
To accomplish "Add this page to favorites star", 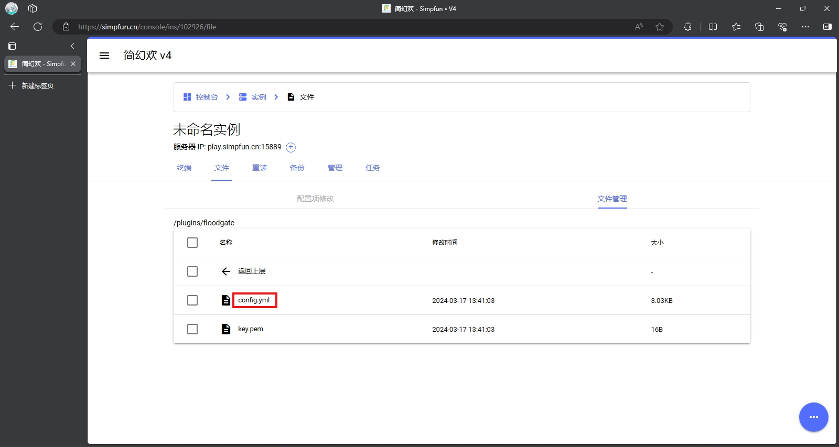I will click(x=660, y=27).
